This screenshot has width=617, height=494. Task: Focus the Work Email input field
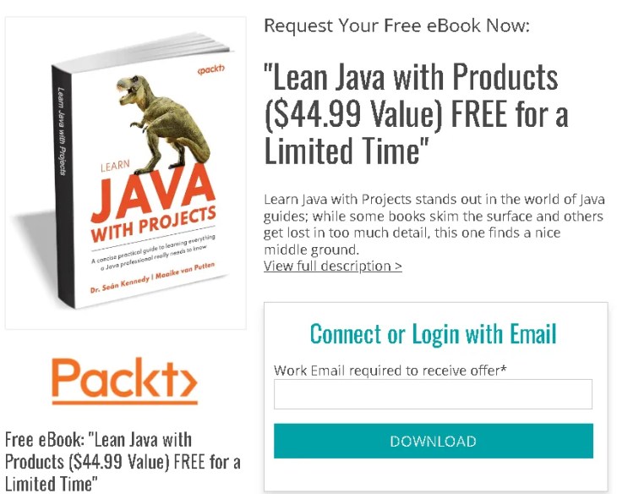pyautogui.click(x=433, y=394)
